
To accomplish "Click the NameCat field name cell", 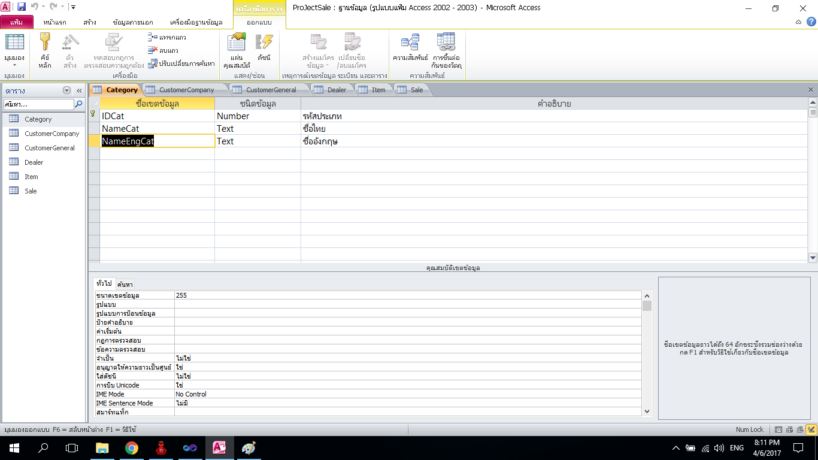I will click(x=157, y=129).
